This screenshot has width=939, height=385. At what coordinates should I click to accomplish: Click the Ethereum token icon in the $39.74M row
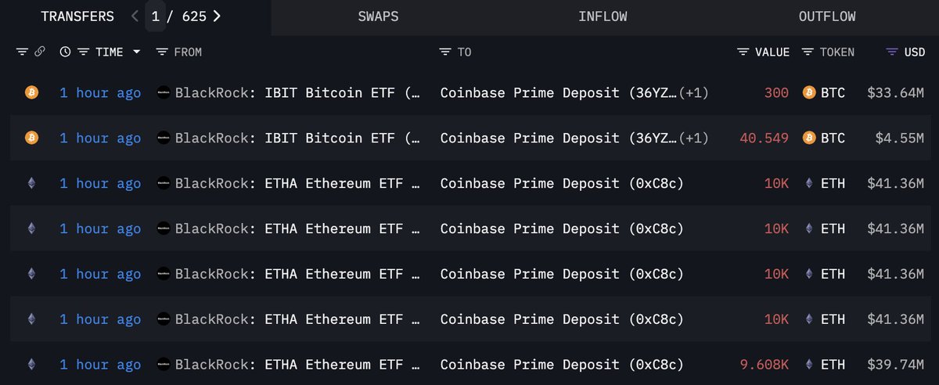click(809, 365)
